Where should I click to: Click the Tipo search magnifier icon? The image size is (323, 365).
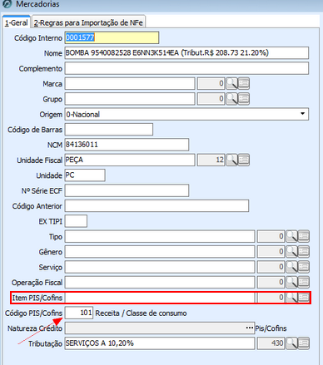pyautogui.click(x=292, y=236)
